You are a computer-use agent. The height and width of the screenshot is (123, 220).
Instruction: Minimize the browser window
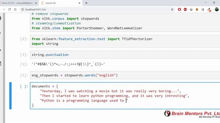pyautogui.click(x=206, y=3)
